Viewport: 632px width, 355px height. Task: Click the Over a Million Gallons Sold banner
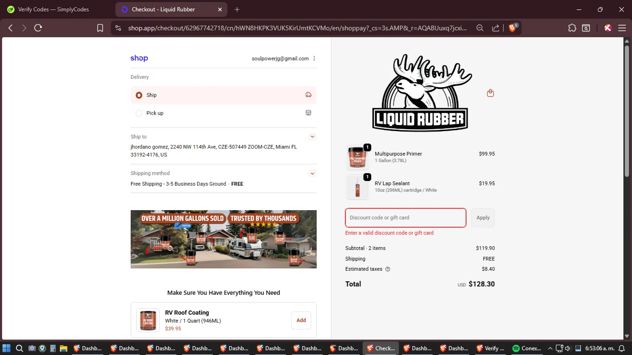point(223,239)
